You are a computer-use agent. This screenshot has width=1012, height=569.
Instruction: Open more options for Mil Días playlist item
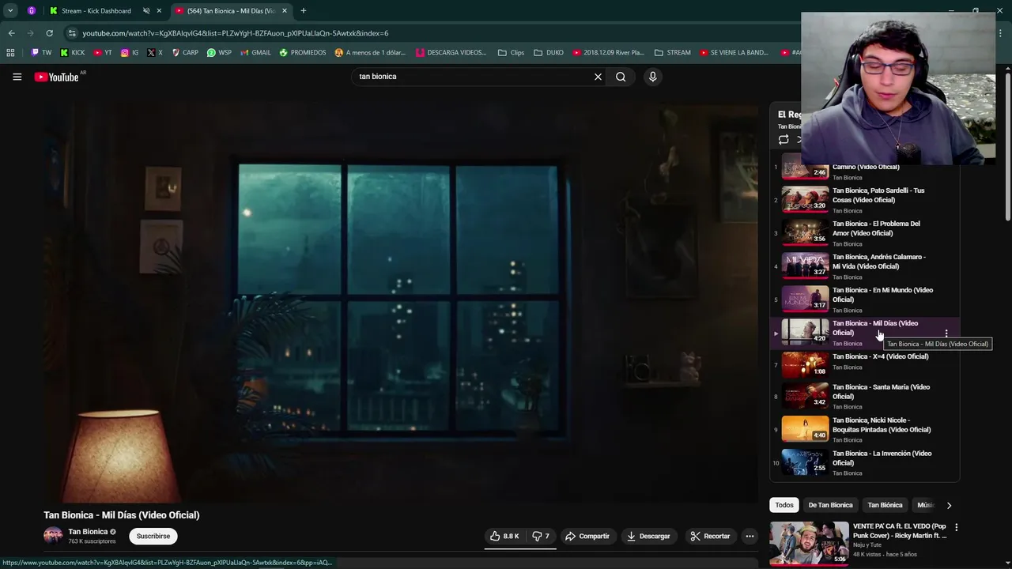[946, 333]
